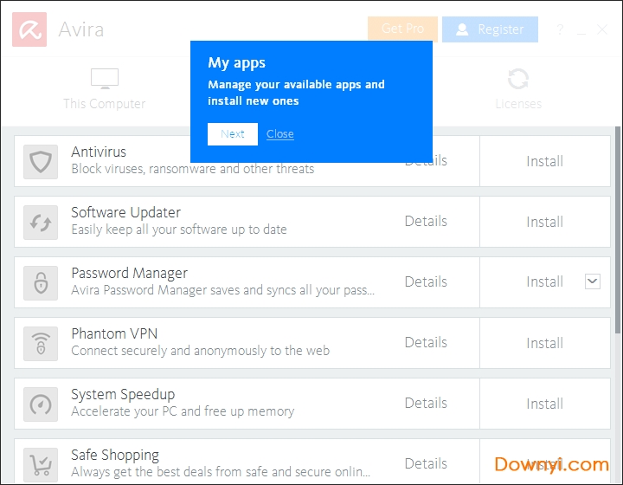Click the Software Updater arrows icon
This screenshot has height=485, width=623.
[41, 223]
